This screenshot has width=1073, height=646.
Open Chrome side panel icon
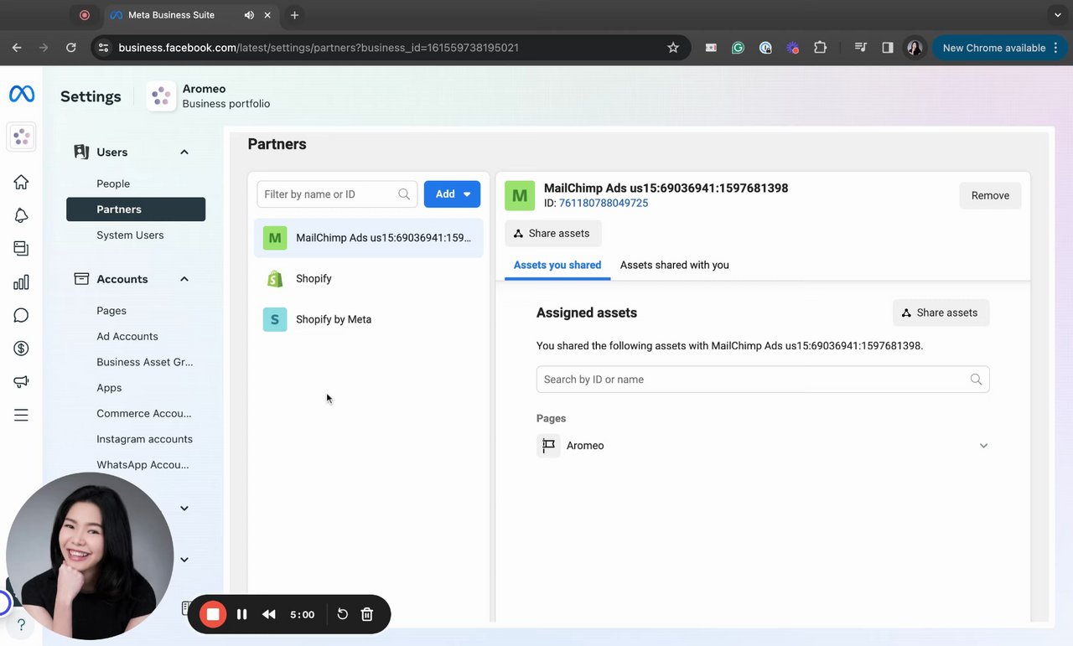click(x=888, y=48)
